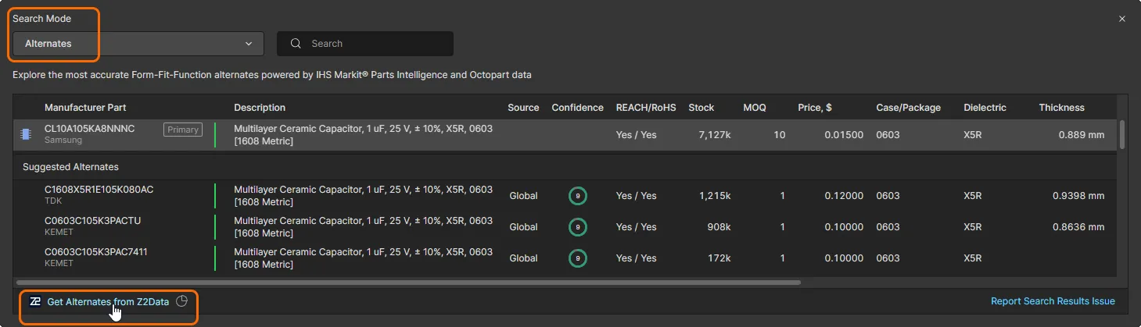Viewport: 1141px width, 327px height.
Task: Click Get Alternates from Z2Data link
Action: coord(108,301)
